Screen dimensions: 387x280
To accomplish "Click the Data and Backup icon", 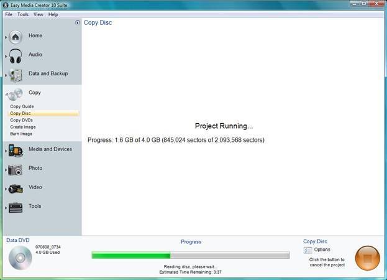I will click(16, 75).
